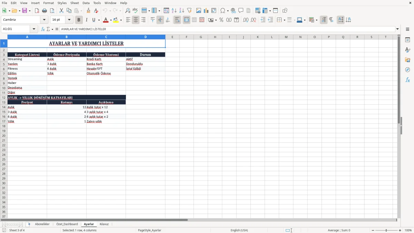
Task: Click Increase Indent icon
Action: 263,20
